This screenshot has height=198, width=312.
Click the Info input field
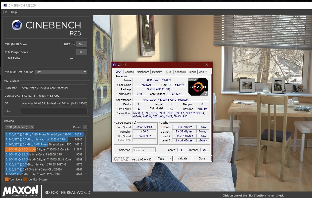[x=54, y=111]
